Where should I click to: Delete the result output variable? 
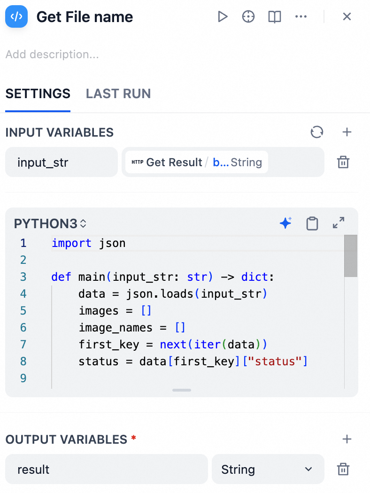343,469
